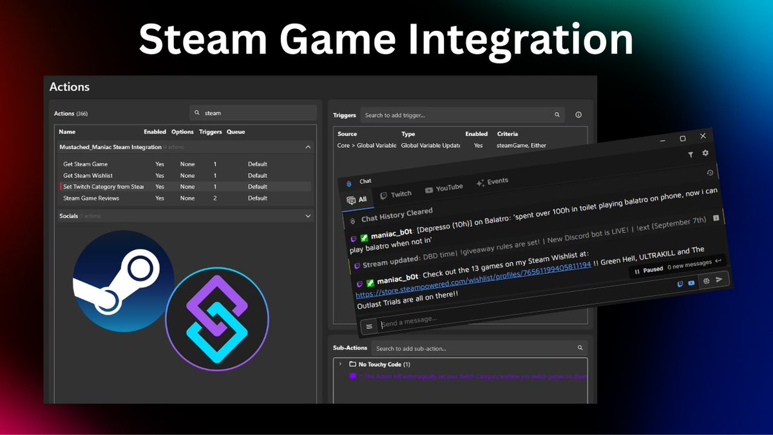This screenshot has width=773, height=435.
Task: Click the 0 new messages indicator
Action: pos(689,264)
